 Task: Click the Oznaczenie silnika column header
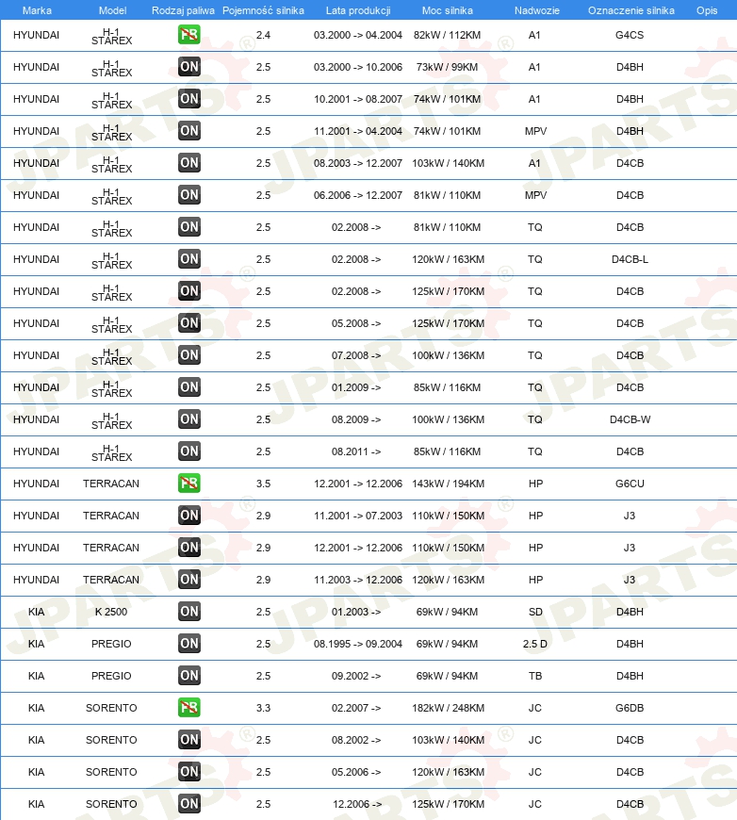point(631,10)
